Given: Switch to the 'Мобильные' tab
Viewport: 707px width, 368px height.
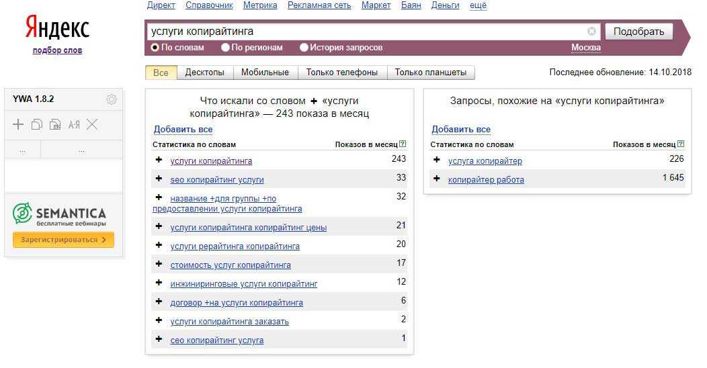Looking at the screenshot, I should (265, 73).
